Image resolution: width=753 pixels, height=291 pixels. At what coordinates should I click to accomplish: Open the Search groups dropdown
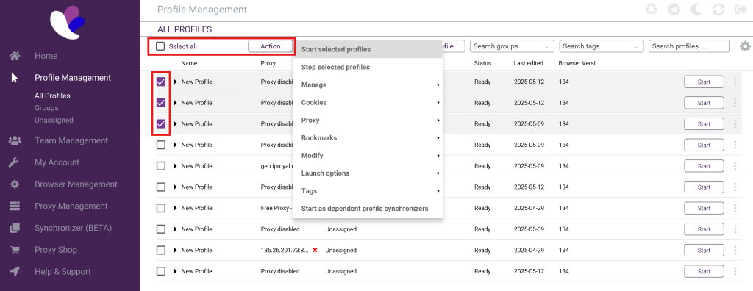512,46
